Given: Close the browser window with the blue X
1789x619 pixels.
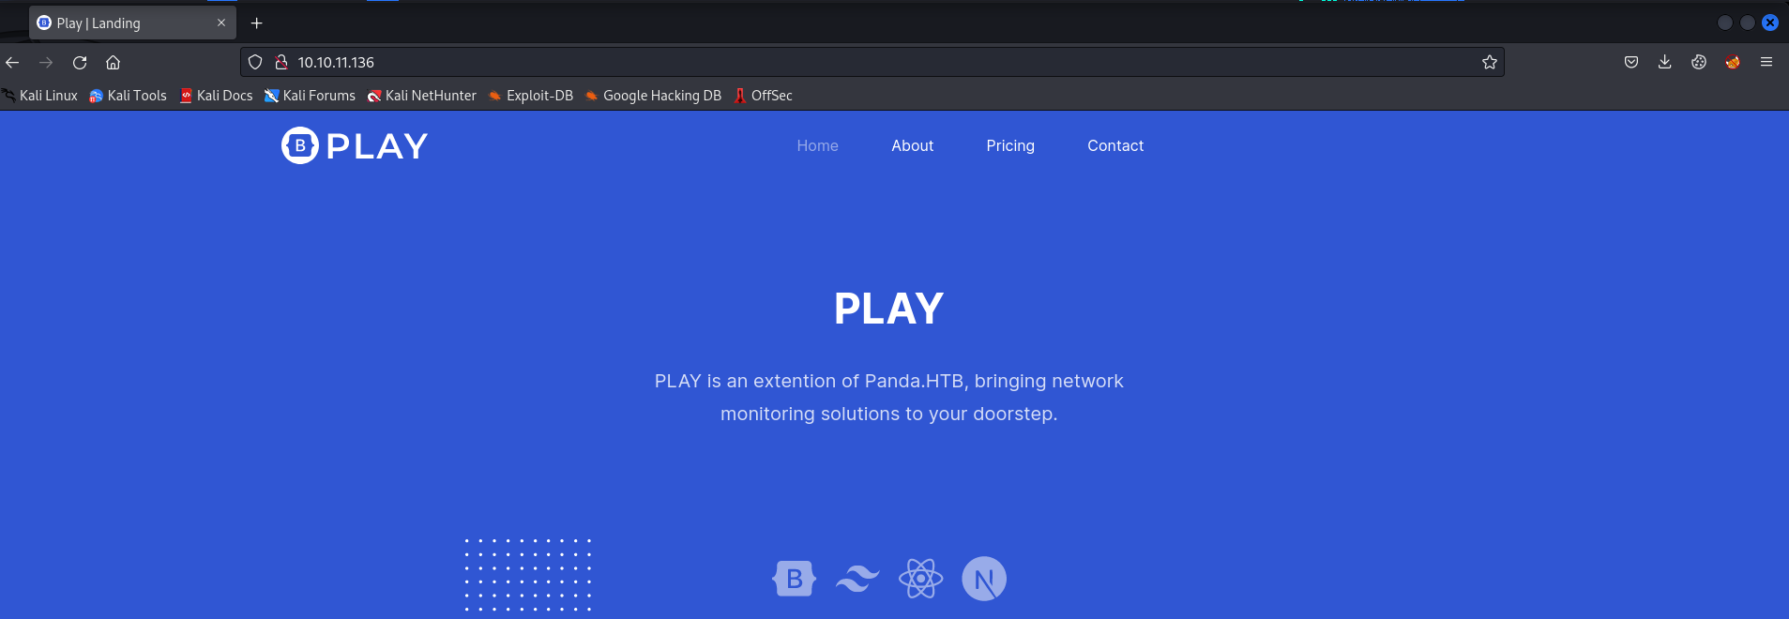Looking at the screenshot, I should tap(1770, 23).
